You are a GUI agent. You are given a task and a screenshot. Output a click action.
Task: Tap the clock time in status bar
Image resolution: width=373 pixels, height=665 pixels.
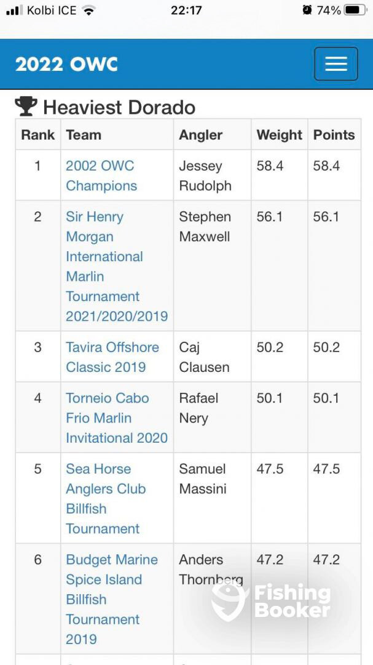pyautogui.click(x=186, y=10)
